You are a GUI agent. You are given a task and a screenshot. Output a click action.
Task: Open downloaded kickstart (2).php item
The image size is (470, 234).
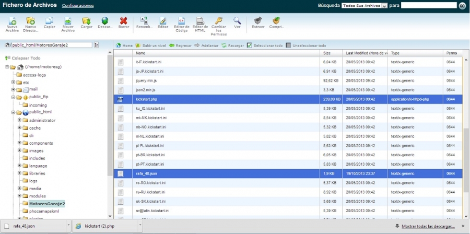click(105, 226)
